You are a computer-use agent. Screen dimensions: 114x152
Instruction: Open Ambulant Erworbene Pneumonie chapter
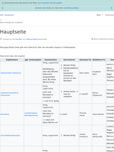pyautogui.click(x=9, y=94)
